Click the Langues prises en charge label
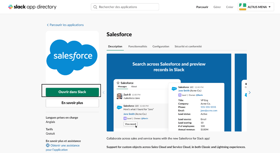The width and height of the screenshot is (280, 153). (x=62, y=118)
